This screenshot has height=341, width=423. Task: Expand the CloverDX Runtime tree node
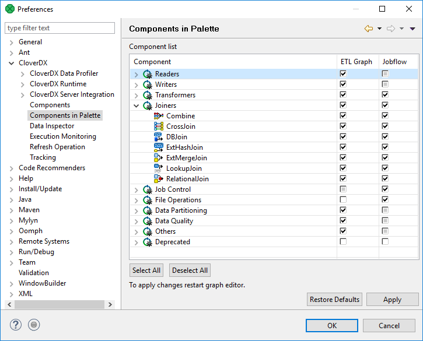point(23,84)
